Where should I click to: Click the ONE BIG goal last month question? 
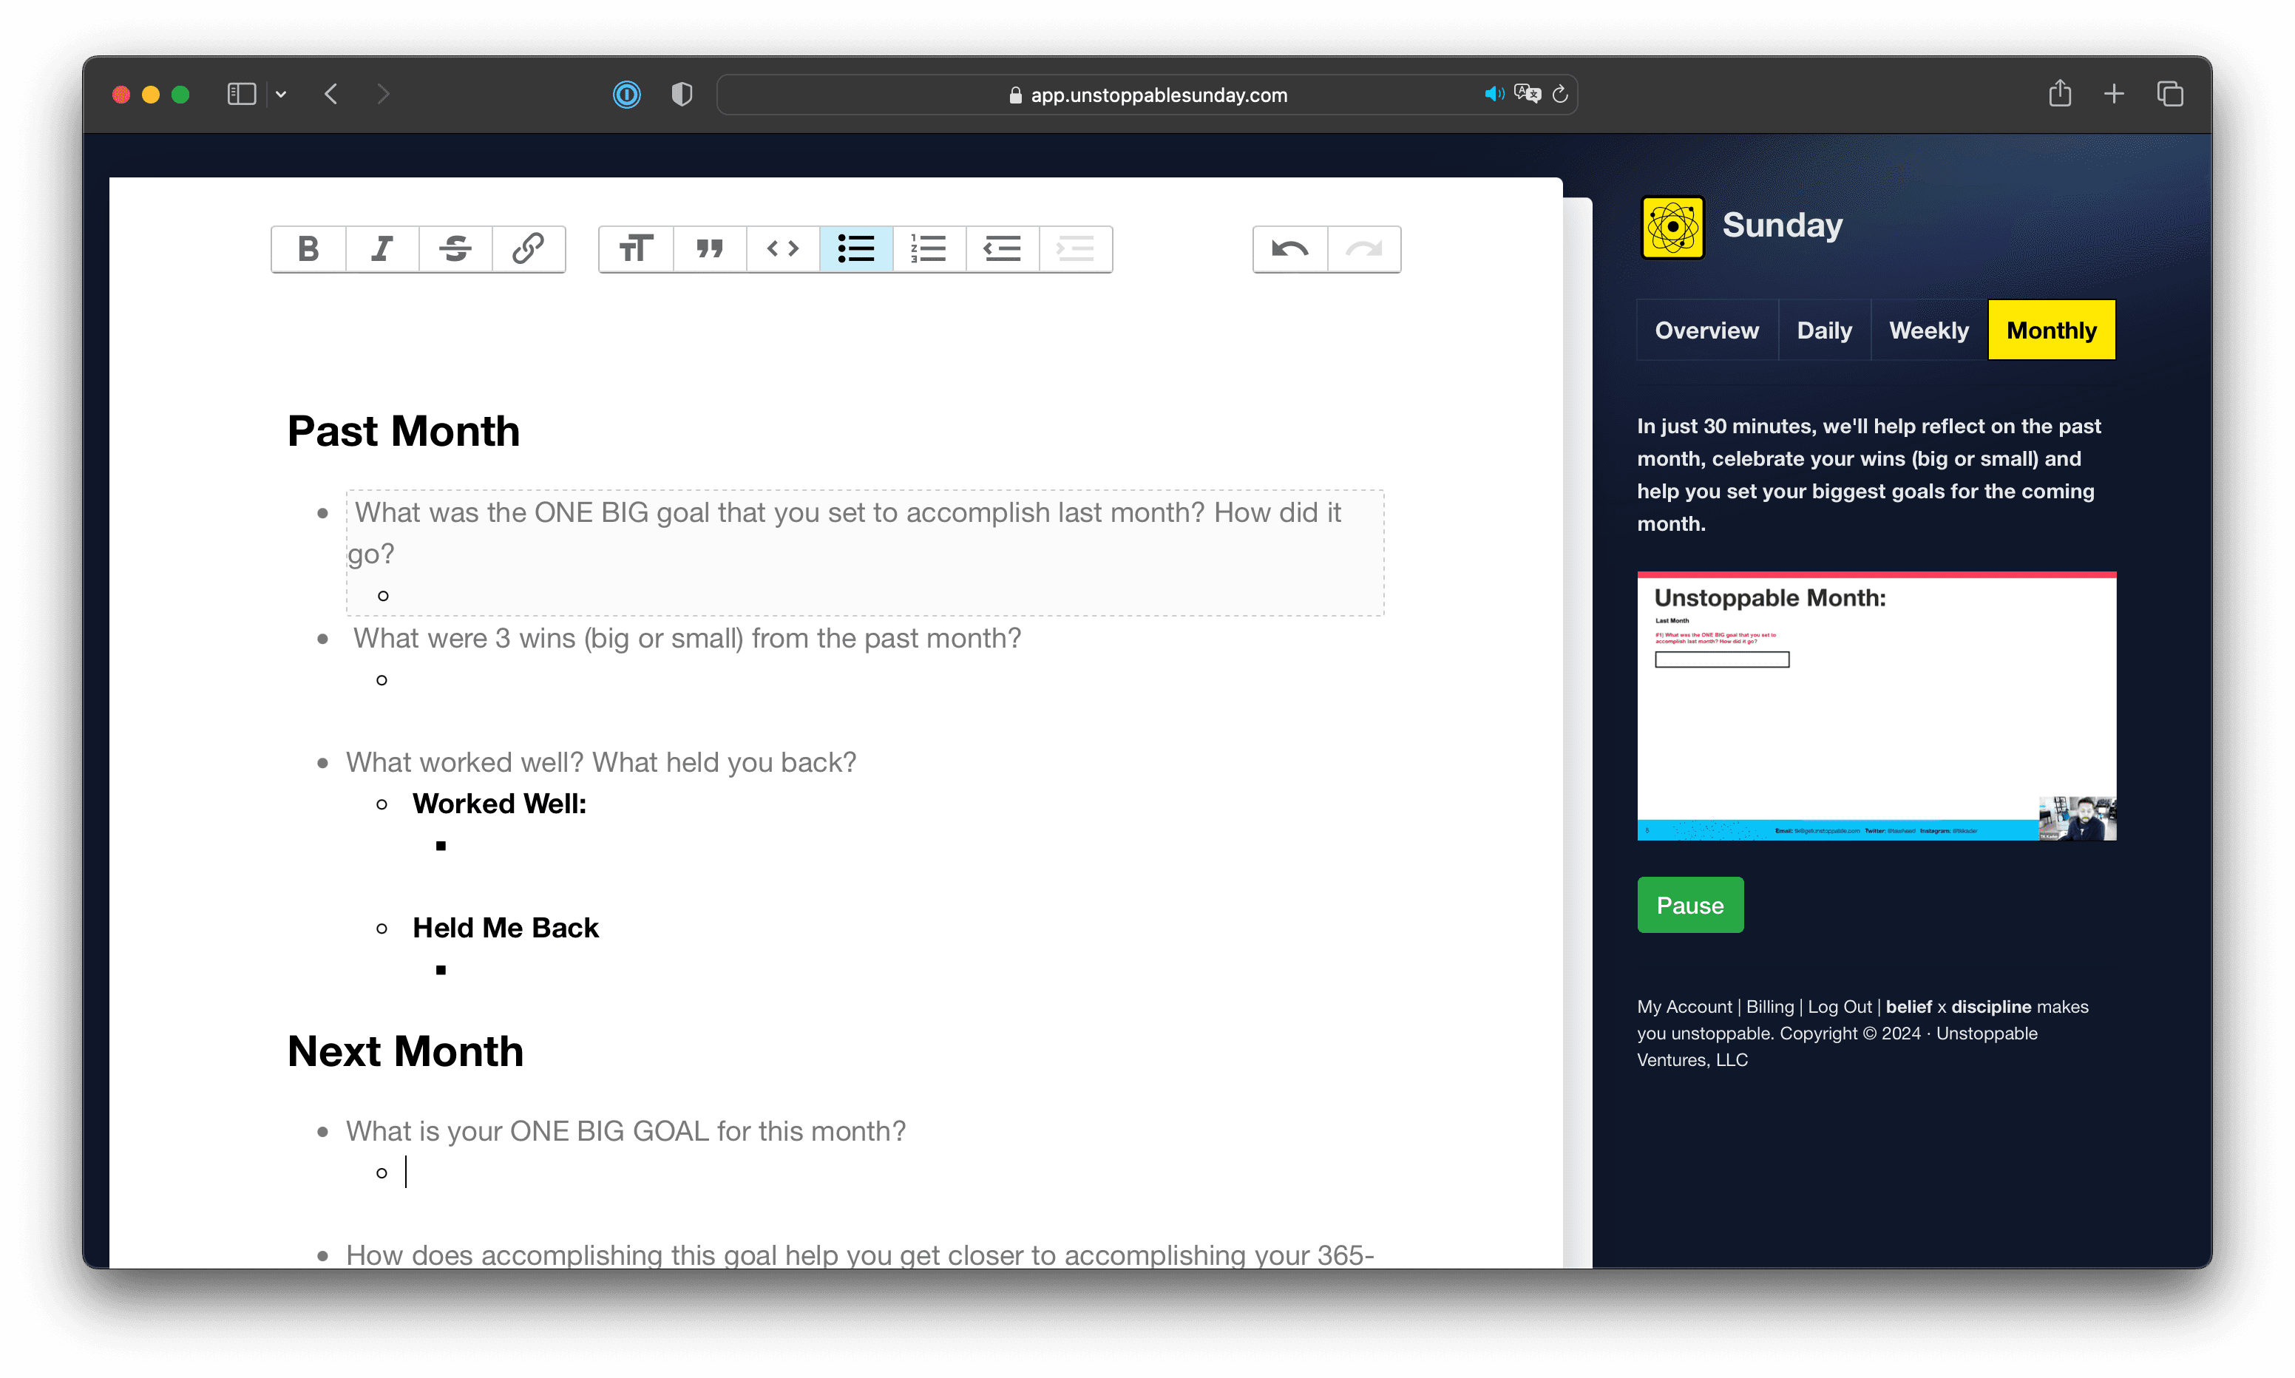point(845,532)
